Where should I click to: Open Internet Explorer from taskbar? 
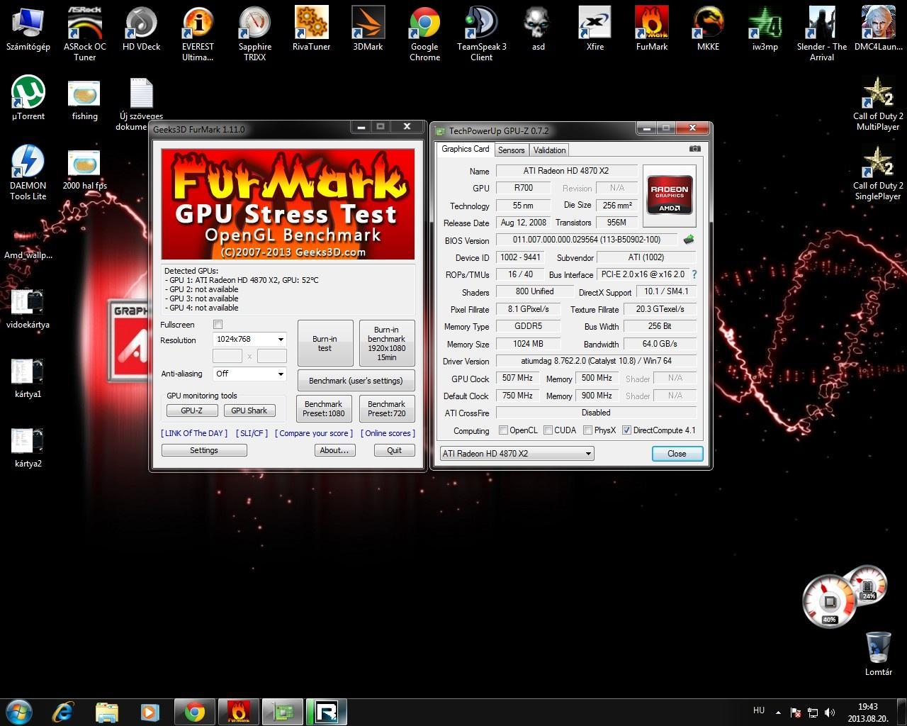pyautogui.click(x=63, y=712)
